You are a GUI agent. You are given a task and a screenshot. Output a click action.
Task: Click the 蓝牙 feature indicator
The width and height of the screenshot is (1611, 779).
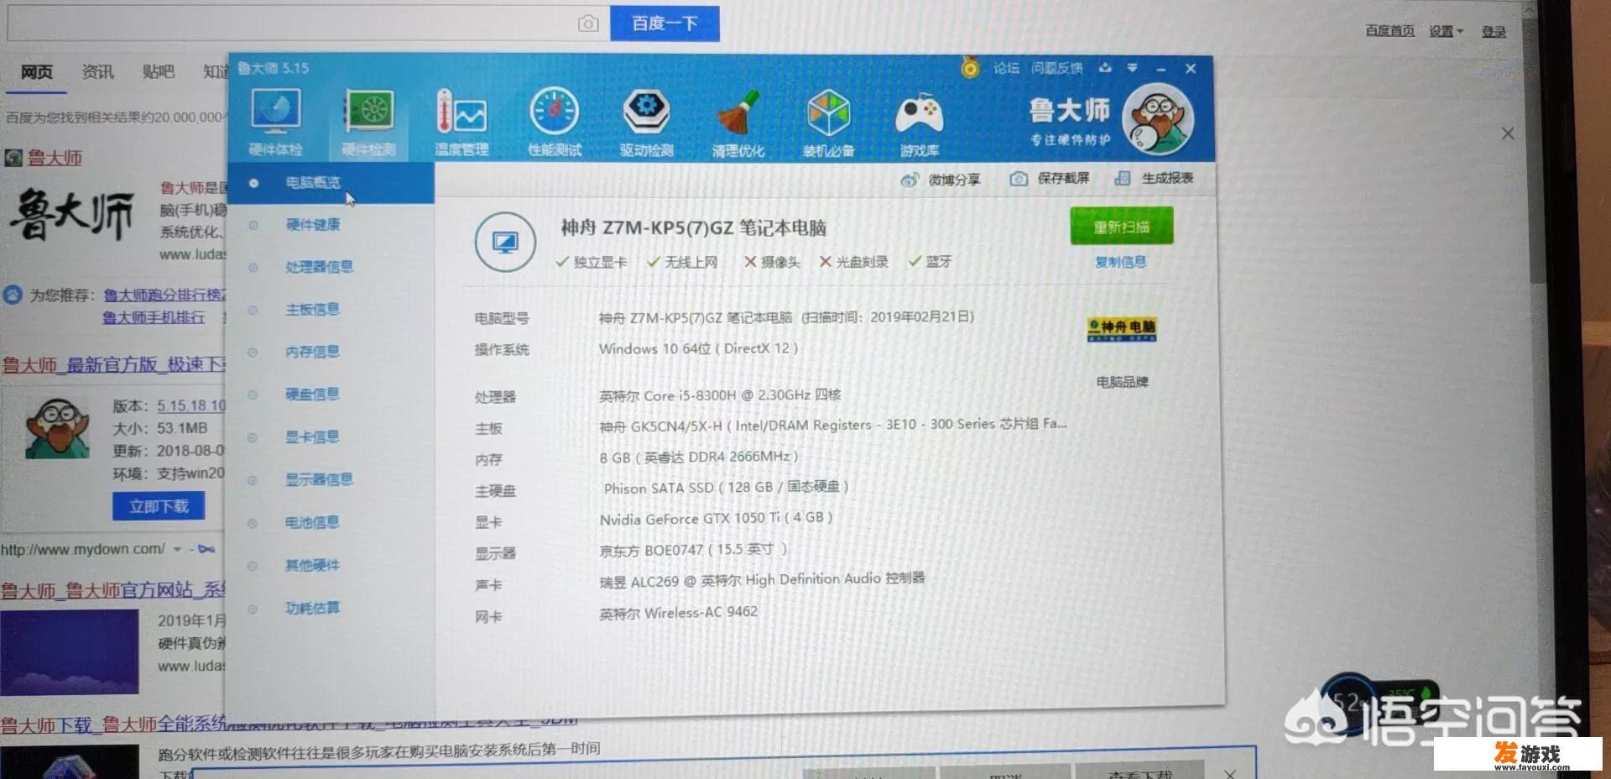click(931, 262)
